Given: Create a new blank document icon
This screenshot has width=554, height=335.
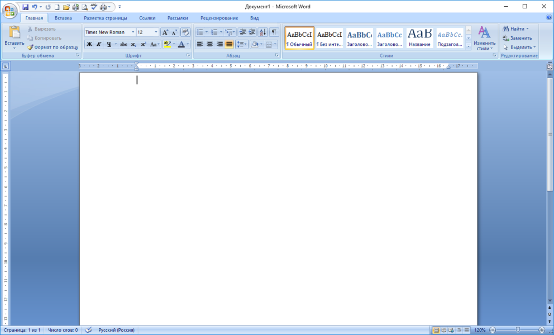Looking at the screenshot, I should tap(57, 7).
